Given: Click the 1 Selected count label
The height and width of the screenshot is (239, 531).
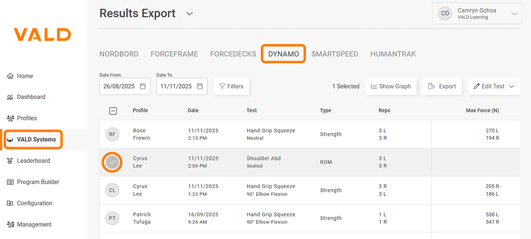Looking at the screenshot, I should pyautogui.click(x=345, y=87).
